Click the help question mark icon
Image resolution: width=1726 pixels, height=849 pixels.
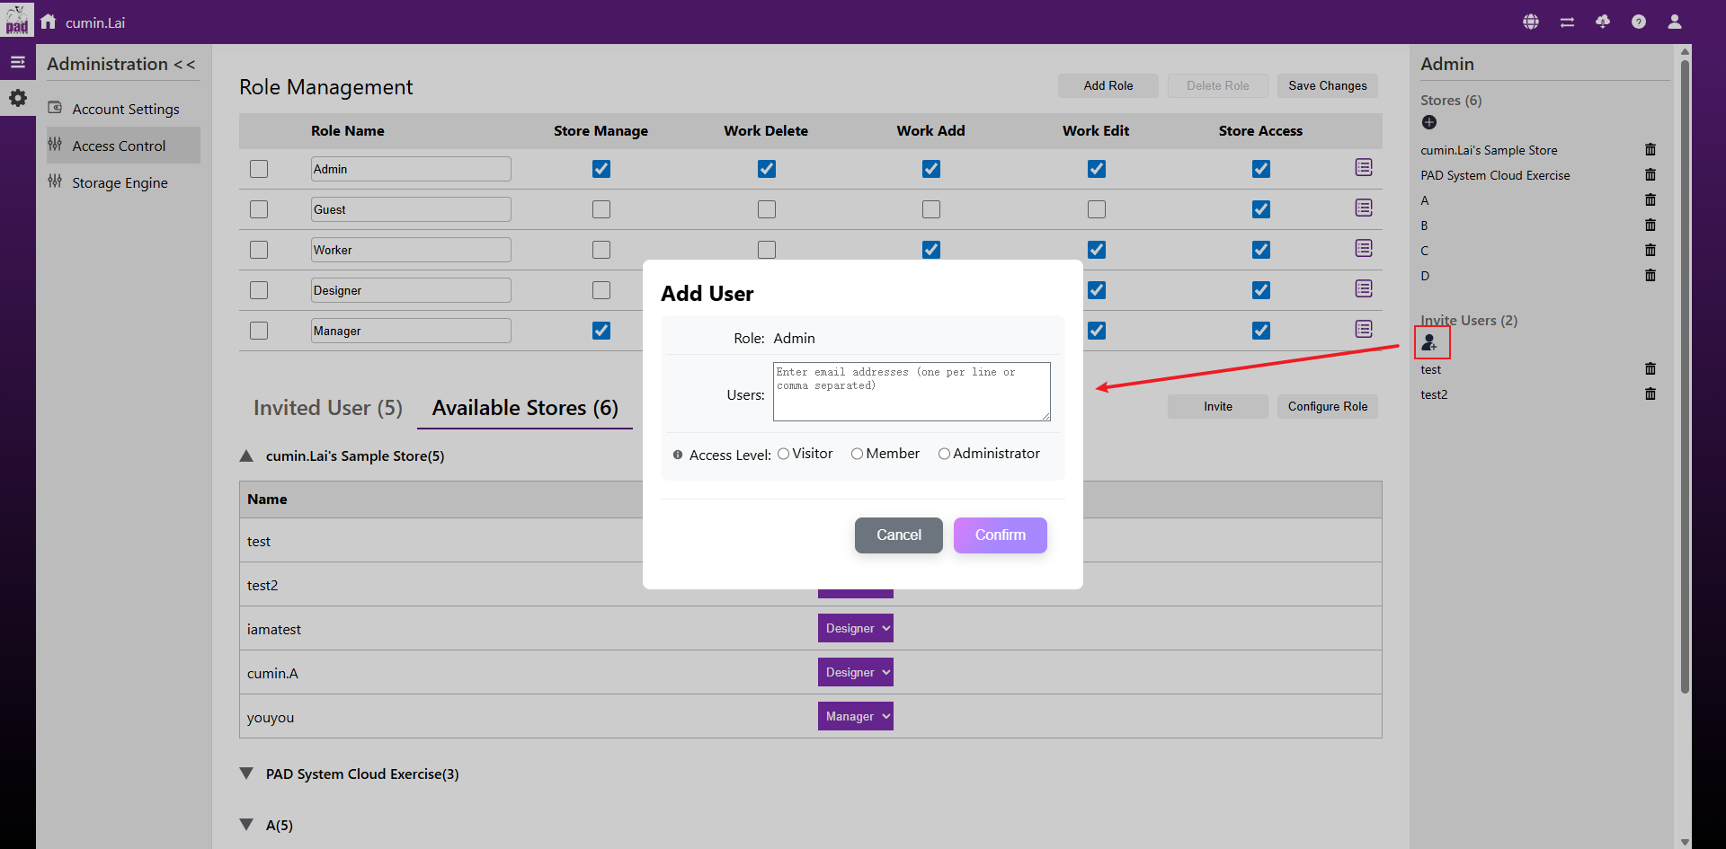coord(1639,22)
